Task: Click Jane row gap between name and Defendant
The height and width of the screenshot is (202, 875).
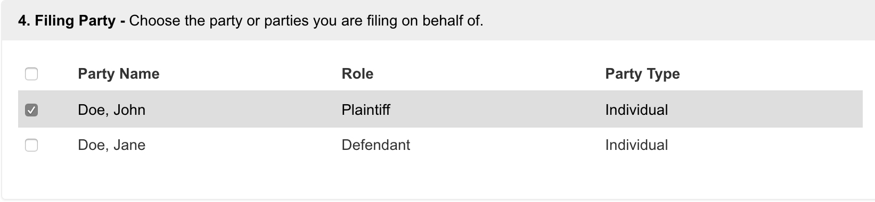Action: coord(242,145)
